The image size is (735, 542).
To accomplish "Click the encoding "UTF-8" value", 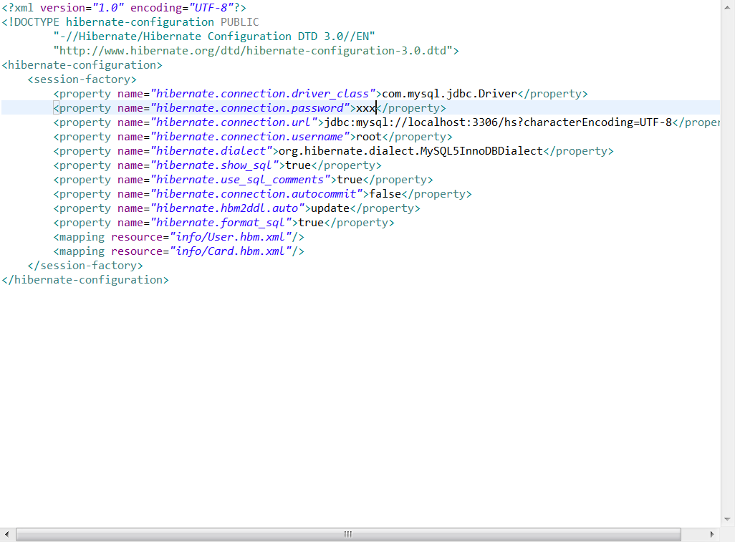I will tap(211, 8).
